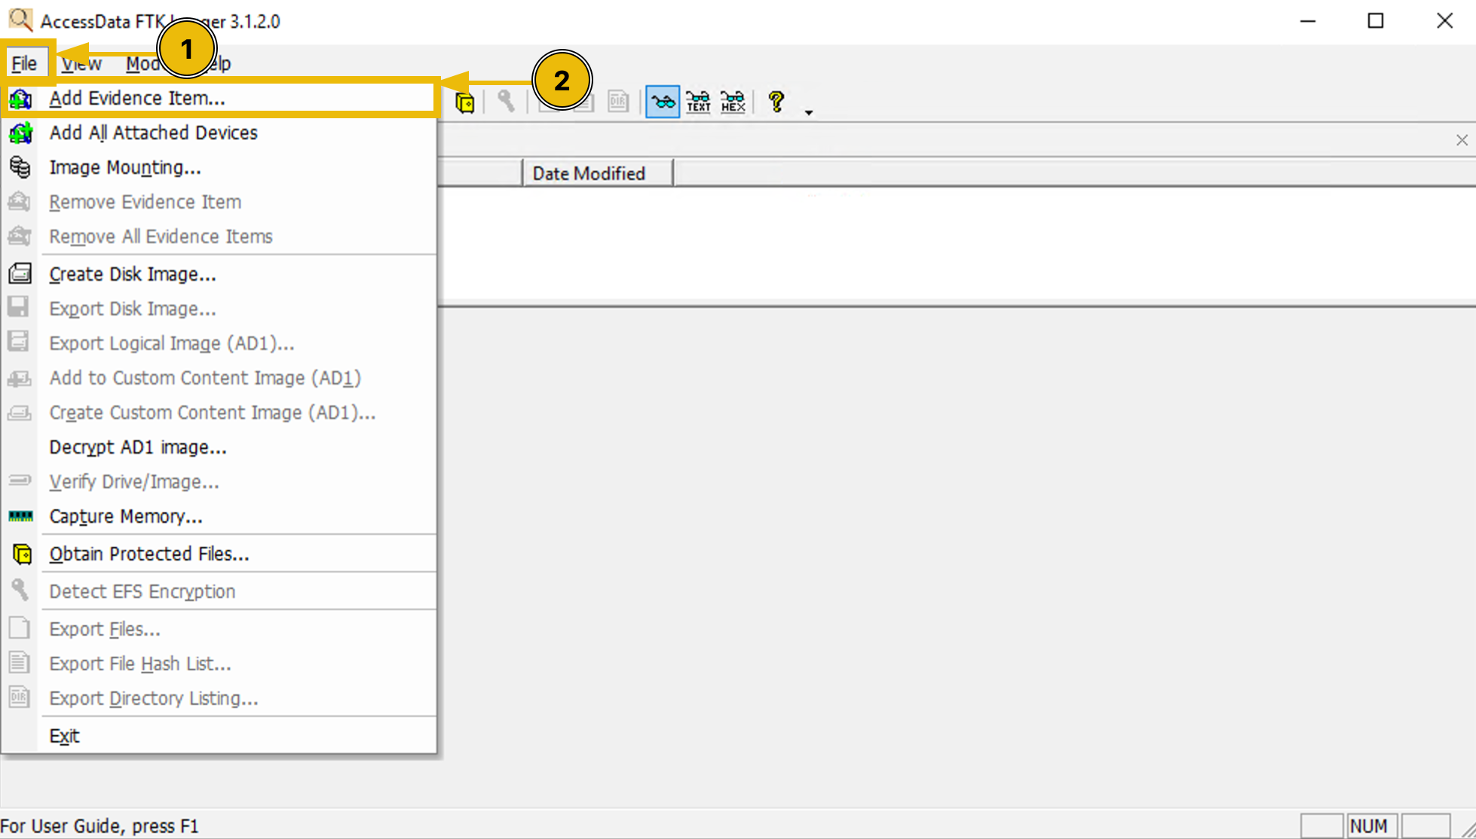
Task: Click the Add Evidence Item icon
Action: [20, 99]
